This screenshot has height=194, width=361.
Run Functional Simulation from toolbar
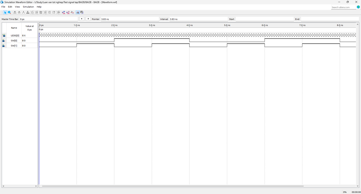[x=64, y=12]
